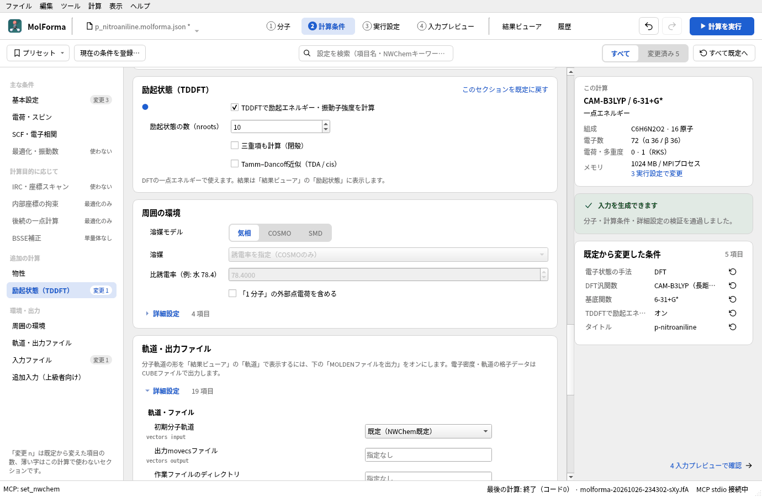The width and height of the screenshot is (762, 497).
Task: Click すべて既定へ button
Action: pyautogui.click(x=724, y=53)
